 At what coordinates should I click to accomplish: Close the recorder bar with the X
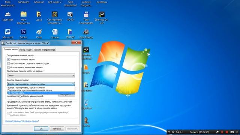click(237, 132)
